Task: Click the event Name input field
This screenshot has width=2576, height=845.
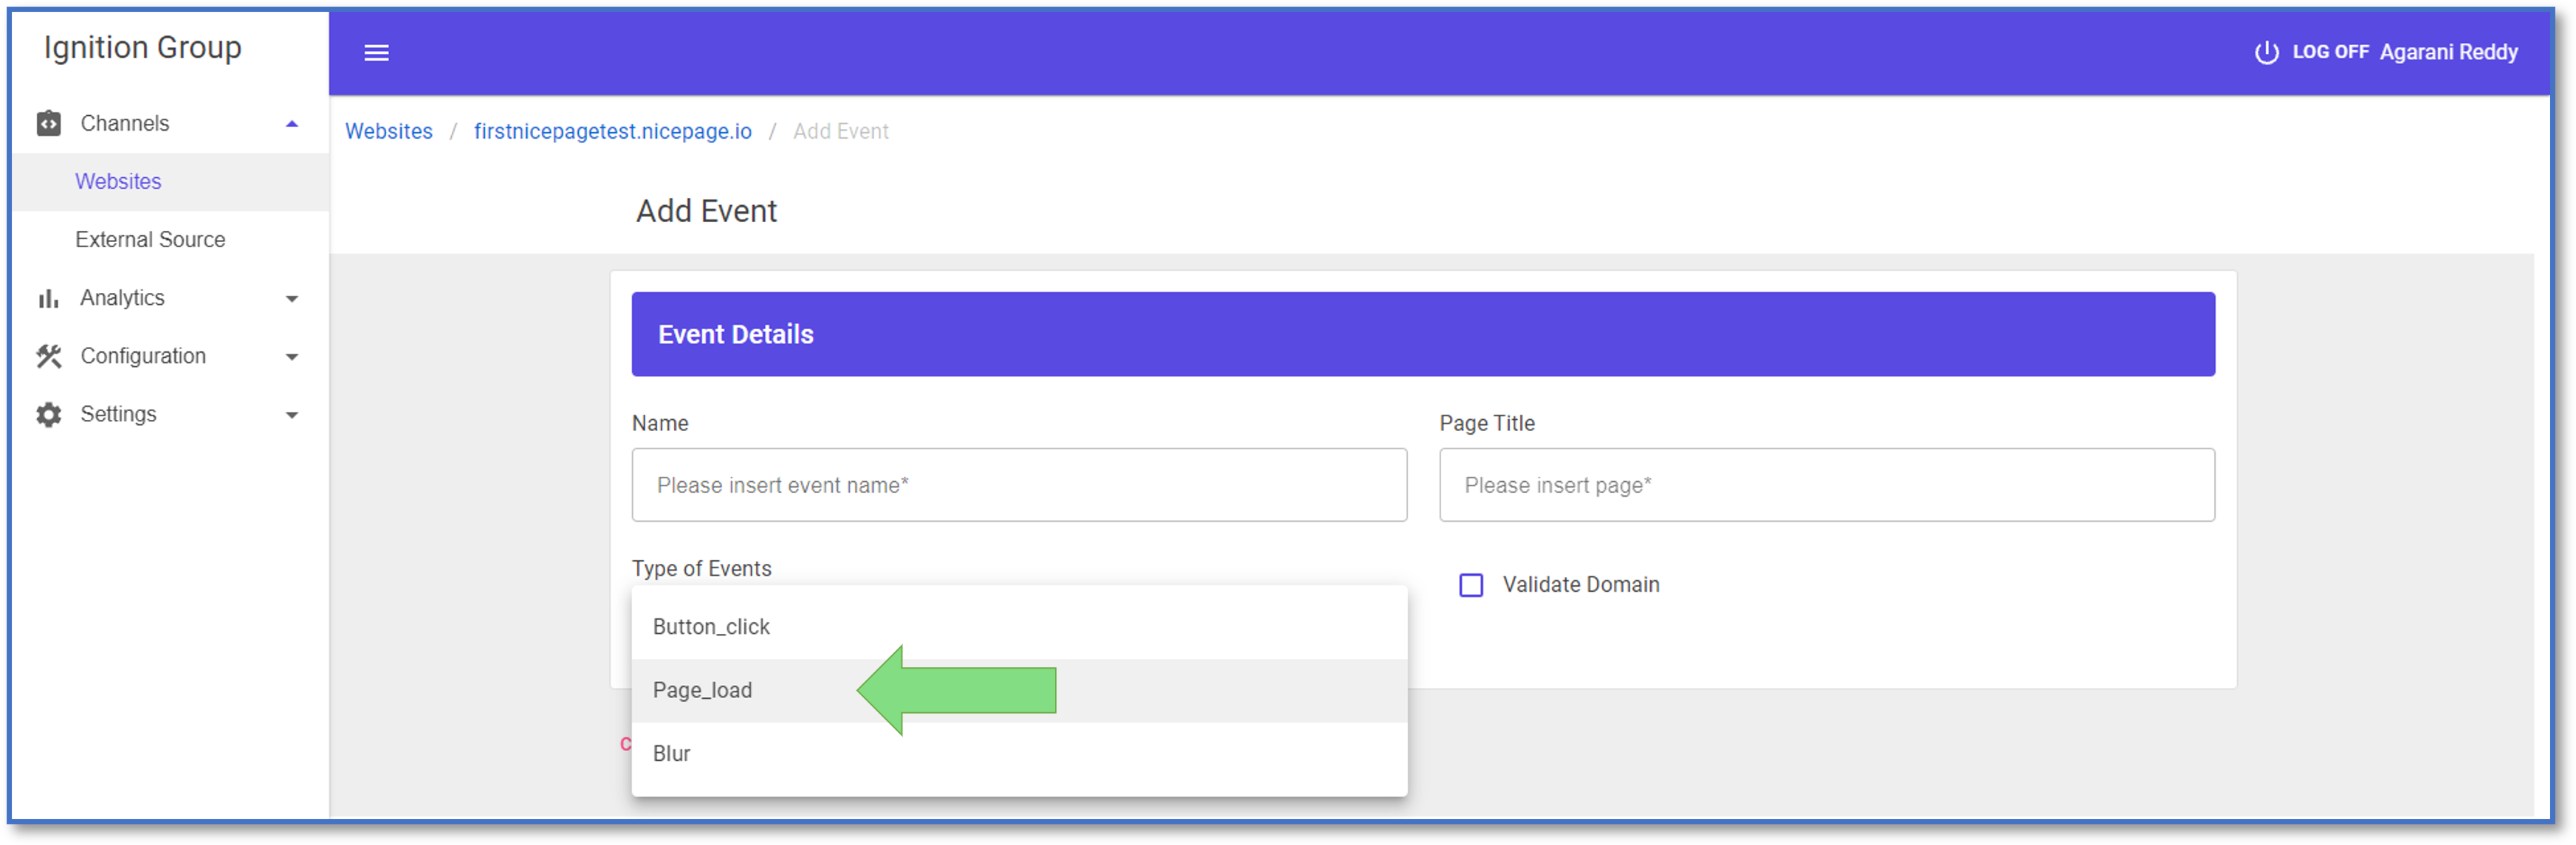Action: 1019,484
